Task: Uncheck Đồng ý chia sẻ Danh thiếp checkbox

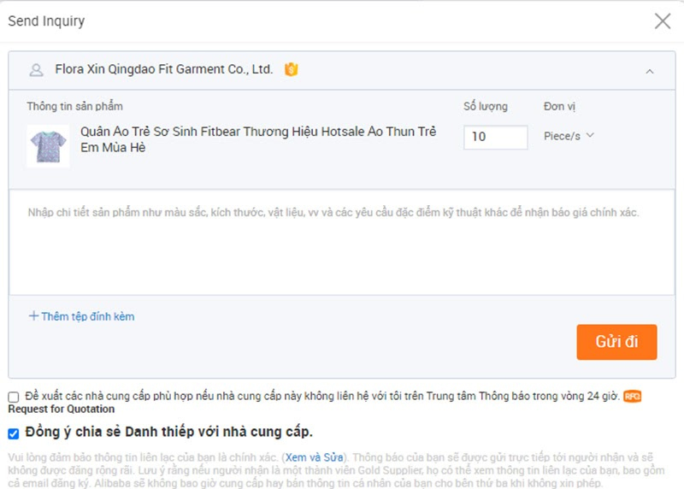Action: [14, 433]
